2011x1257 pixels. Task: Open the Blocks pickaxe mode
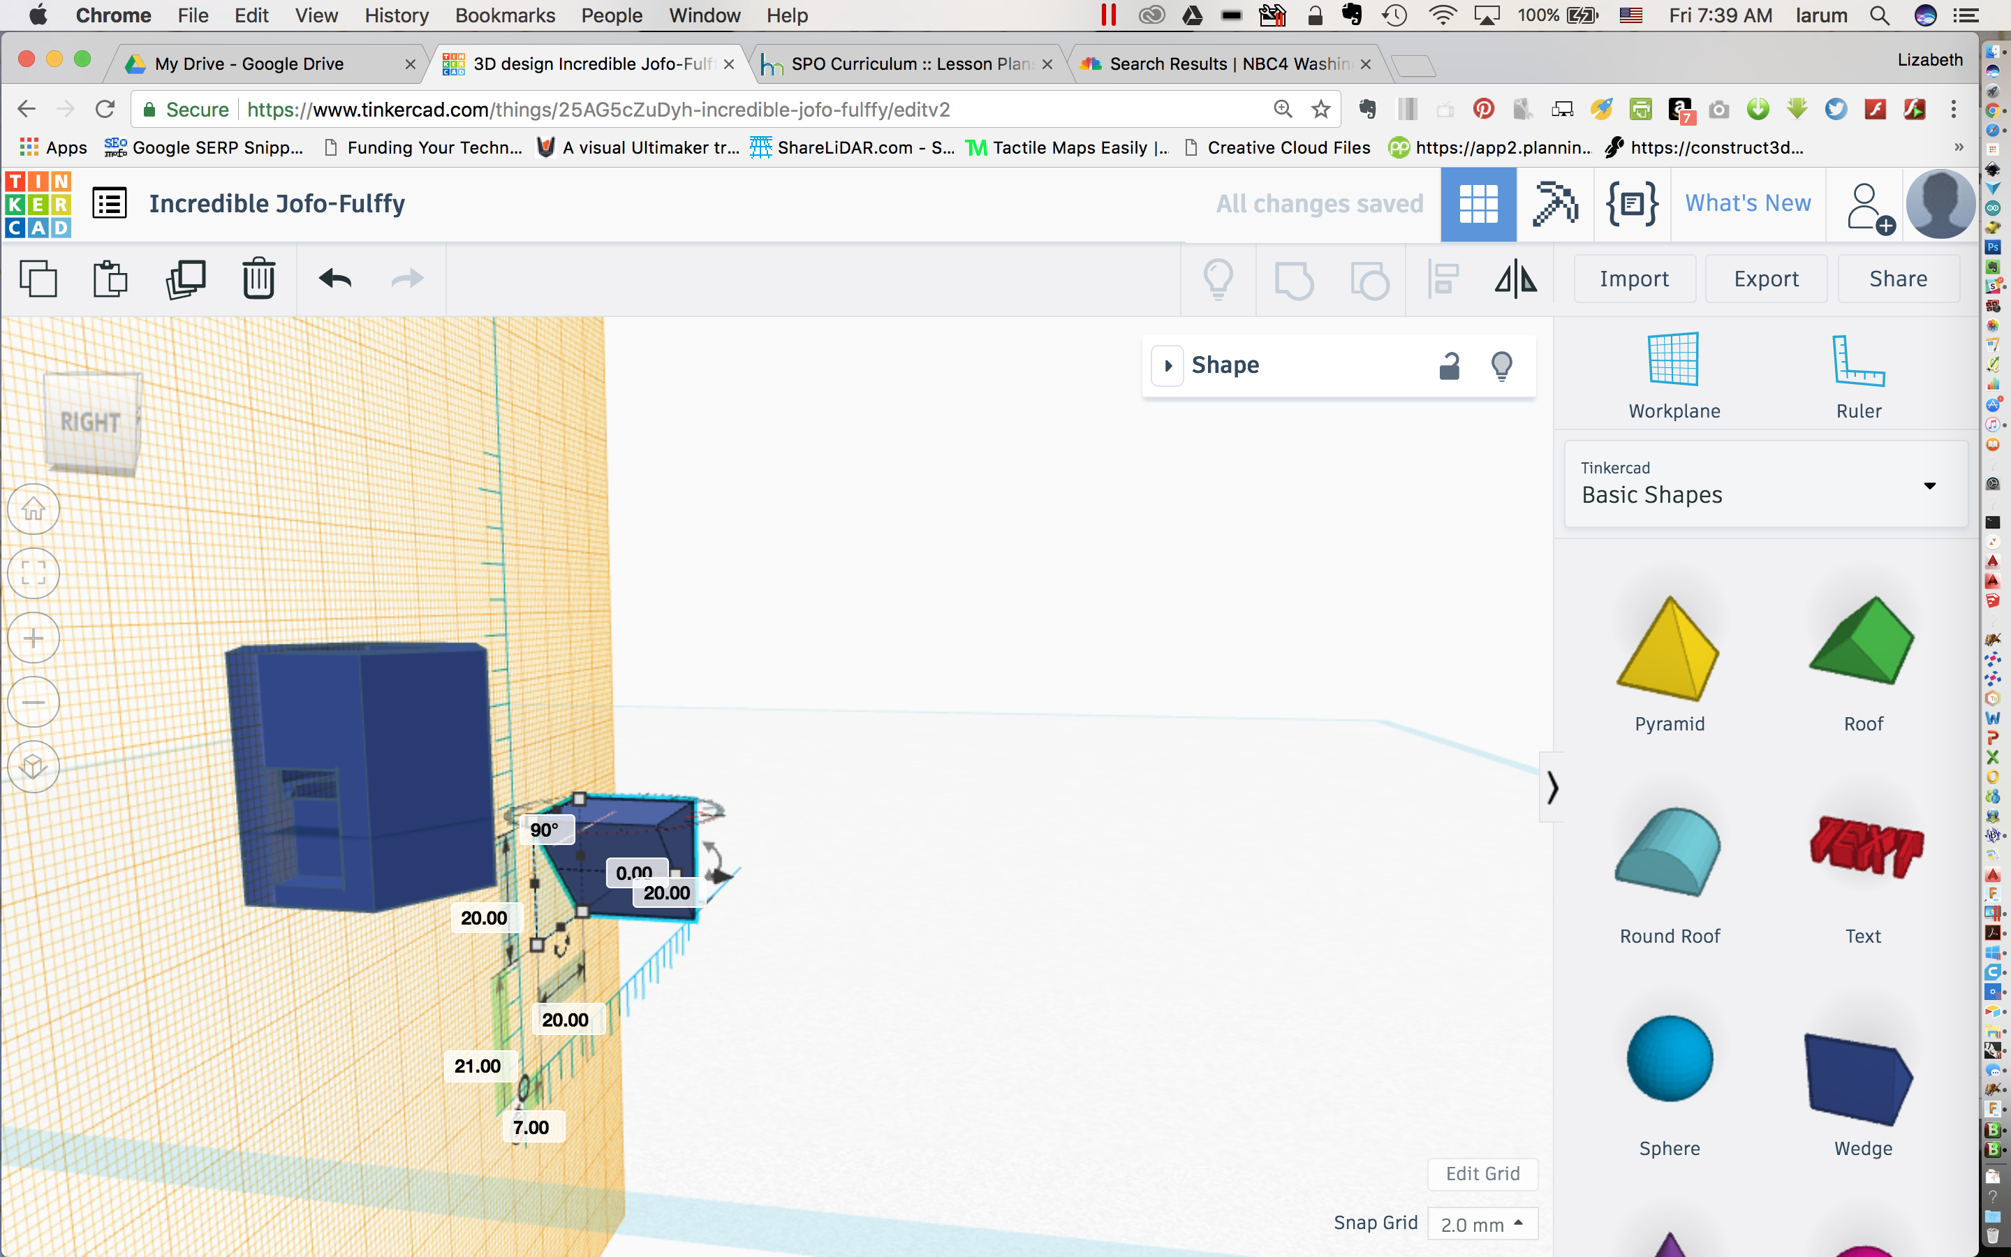tap(1555, 205)
